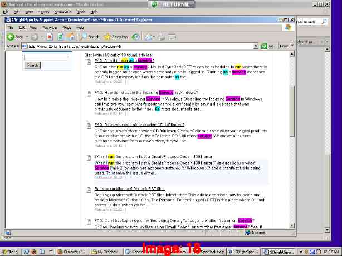The height and width of the screenshot is (256, 342).
Task: Click the Windows flag throbber logo
Action: coord(289,27)
